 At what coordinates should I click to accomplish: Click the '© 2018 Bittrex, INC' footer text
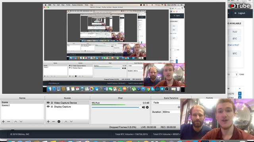(x=20, y=134)
